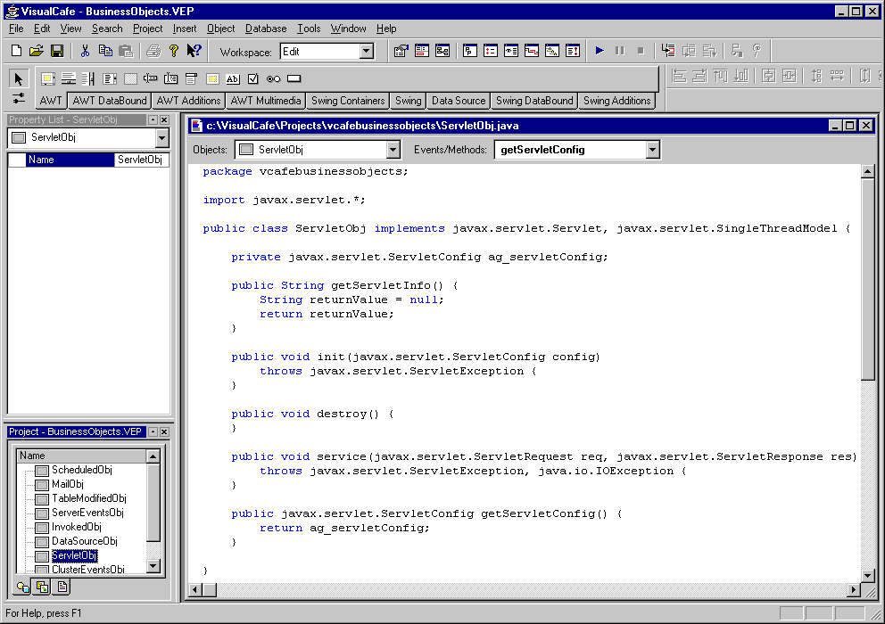Viewport: 885px width, 624px height.
Task: Open the Form Designer toolbar icon
Action: pyautogui.click(x=422, y=51)
